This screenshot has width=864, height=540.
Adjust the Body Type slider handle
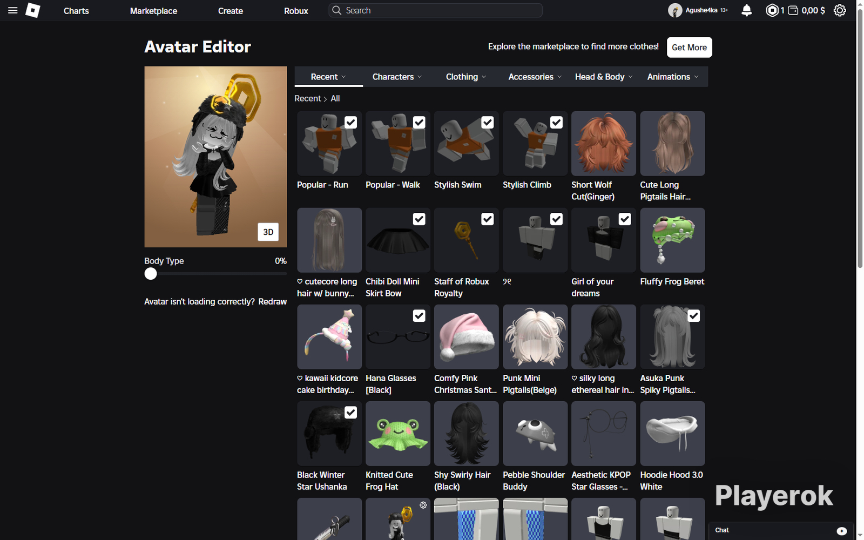151,274
